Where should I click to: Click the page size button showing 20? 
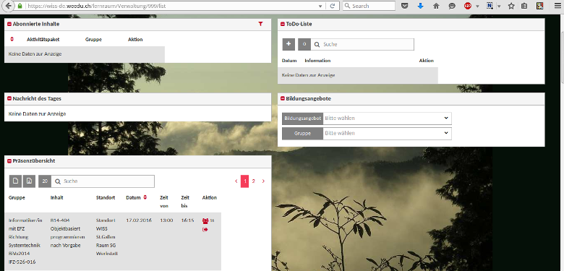pos(45,181)
